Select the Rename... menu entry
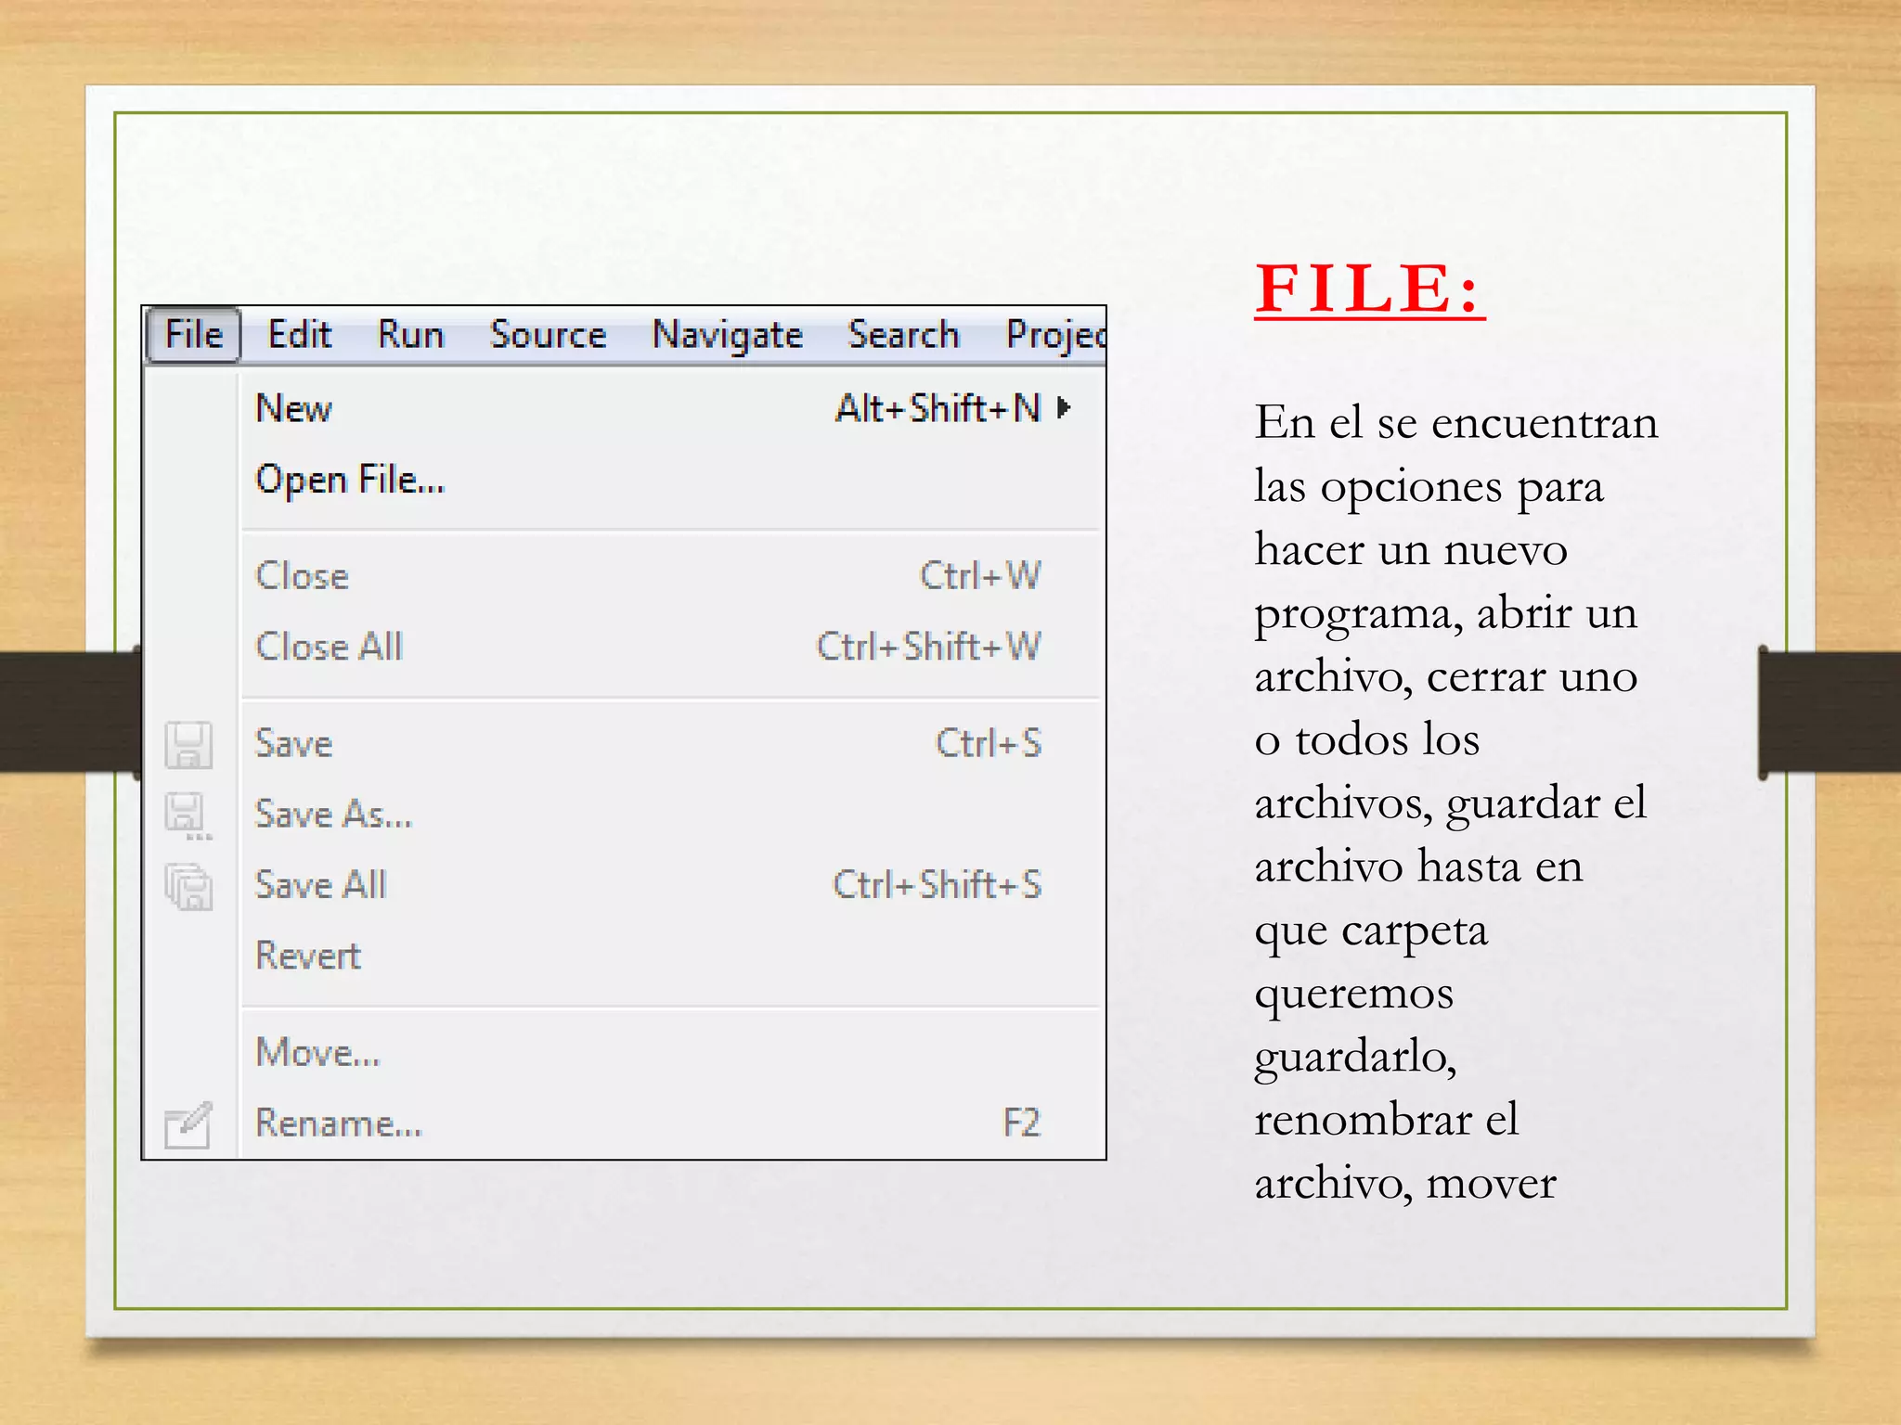The image size is (1901, 1425). pos(670,1123)
